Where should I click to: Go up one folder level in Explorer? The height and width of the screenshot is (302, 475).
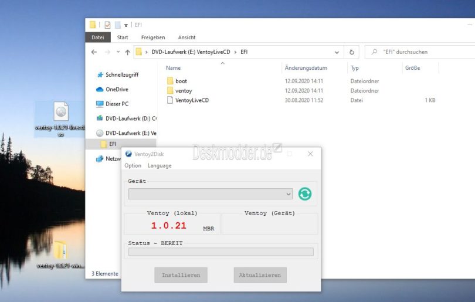127,52
